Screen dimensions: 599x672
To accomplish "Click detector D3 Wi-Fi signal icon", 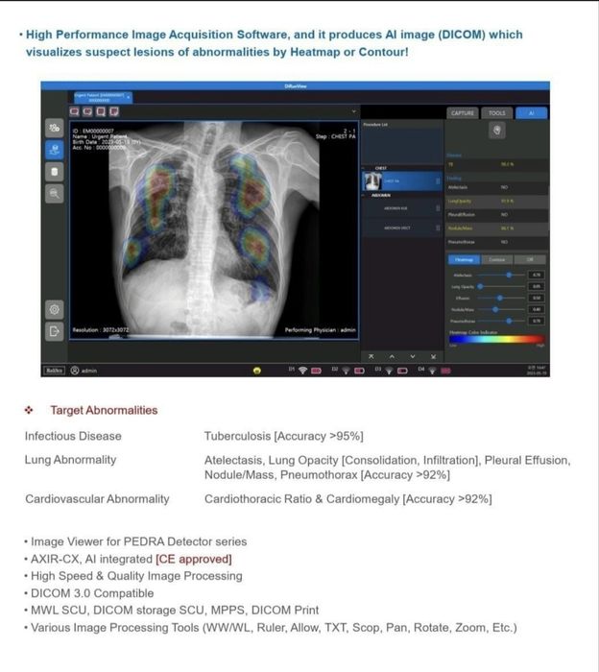I will 389,371.
